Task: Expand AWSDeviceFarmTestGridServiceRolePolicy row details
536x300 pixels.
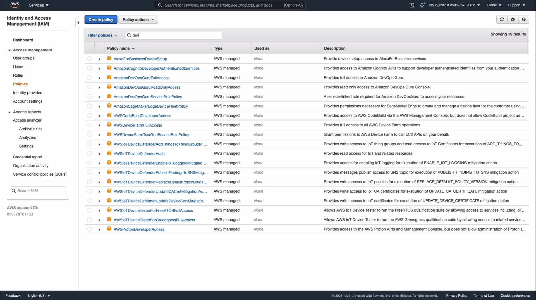Action: pyautogui.click(x=99, y=135)
